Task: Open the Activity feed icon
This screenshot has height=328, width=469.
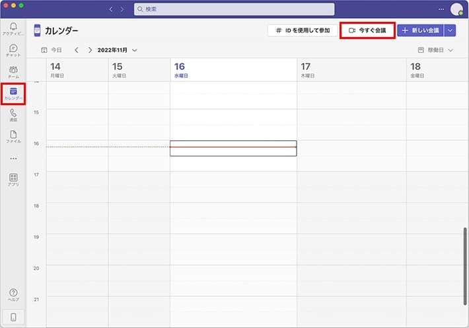Action: [x=13, y=28]
